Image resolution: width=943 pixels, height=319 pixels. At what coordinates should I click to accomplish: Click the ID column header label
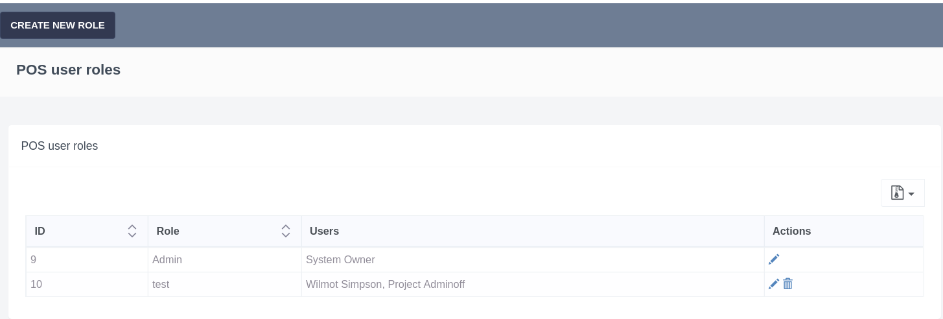point(40,231)
